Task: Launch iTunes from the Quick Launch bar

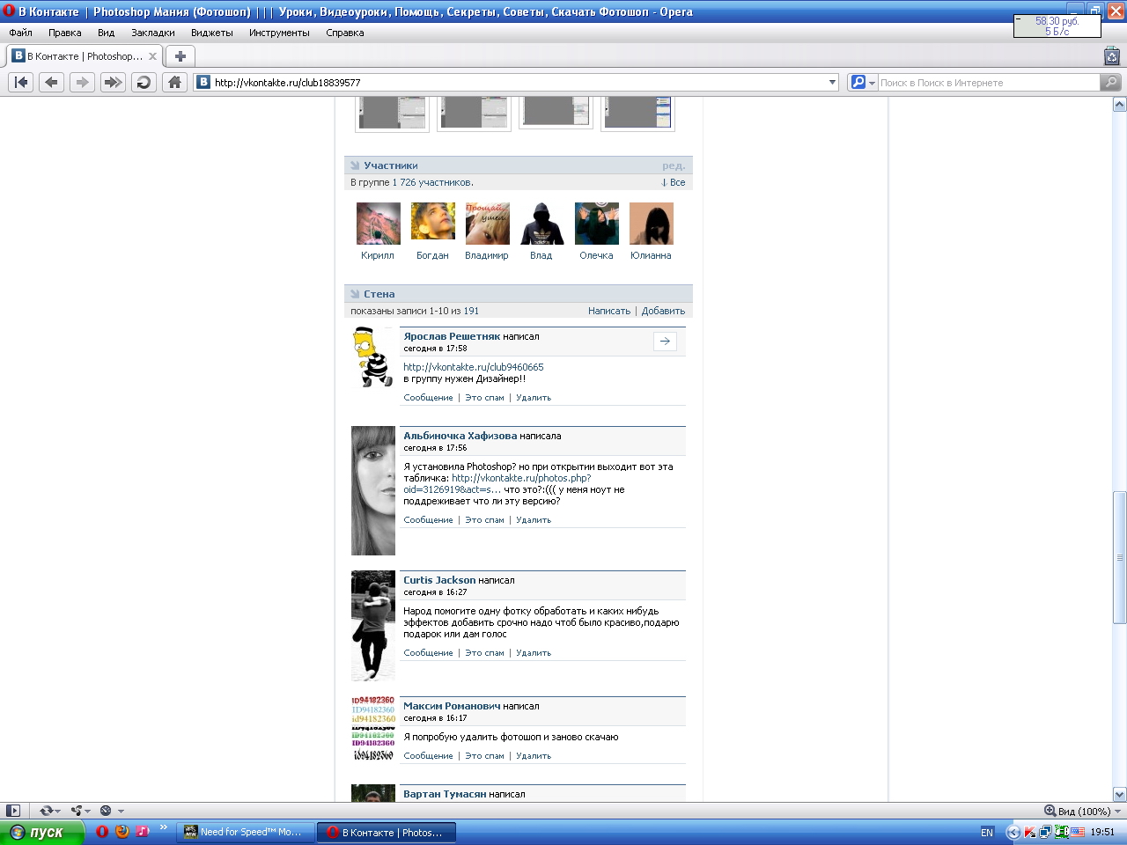Action: 143,832
